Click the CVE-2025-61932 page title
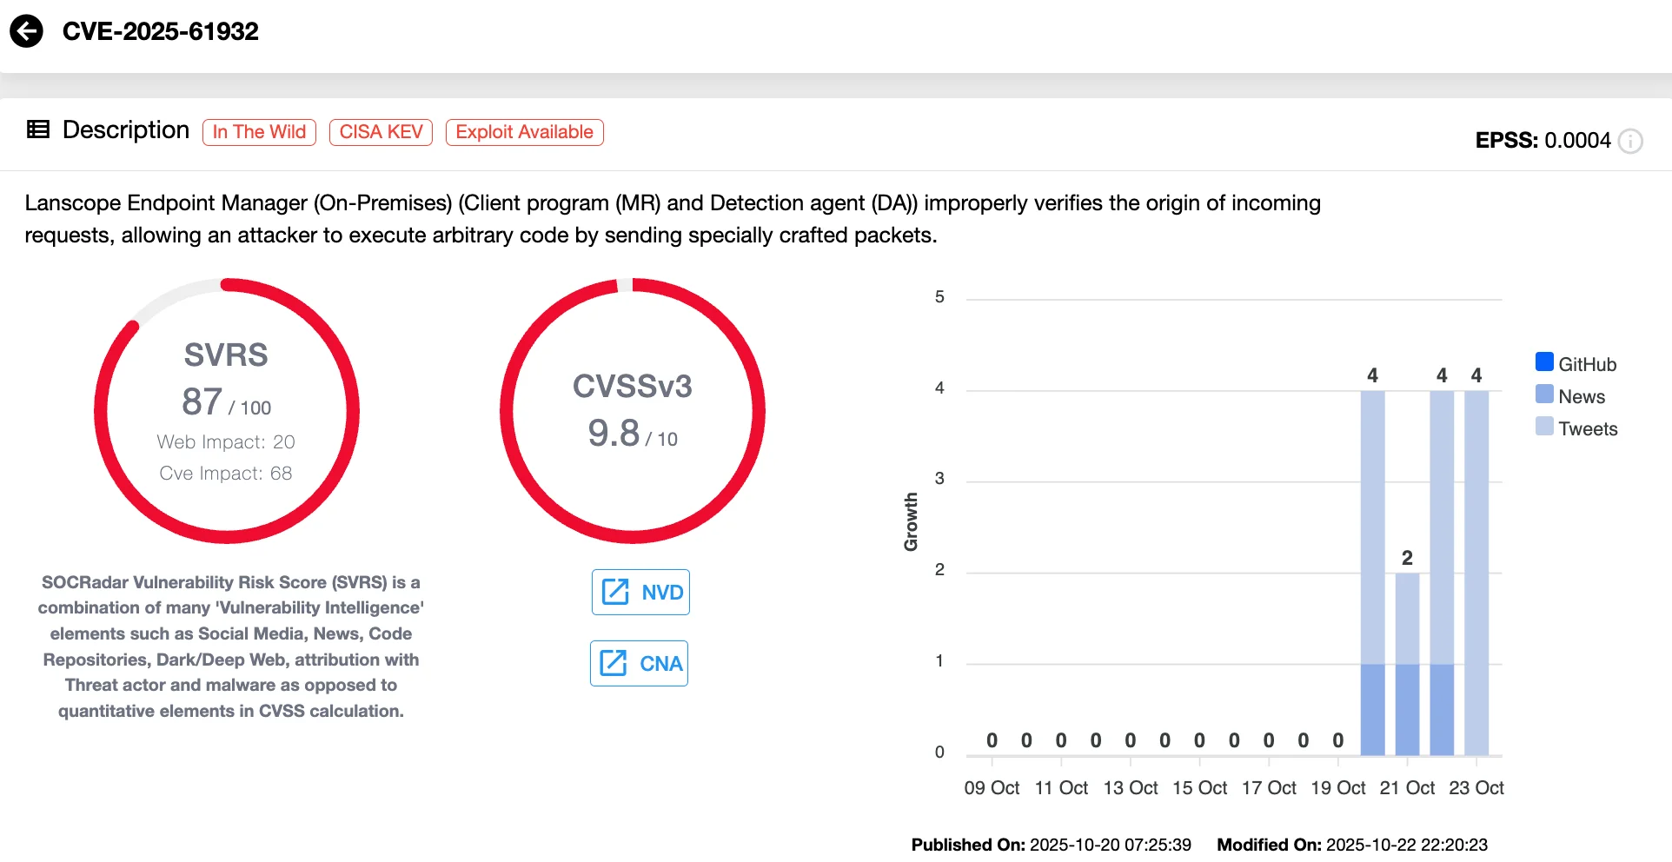The width and height of the screenshot is (1672, 862). click(x=161, y=31)
